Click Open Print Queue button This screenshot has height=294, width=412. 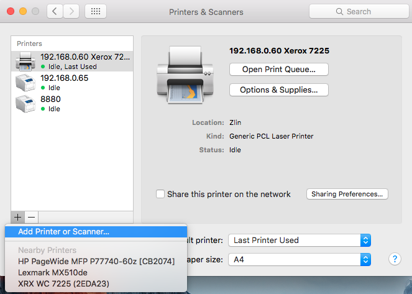tap(278, 69)
